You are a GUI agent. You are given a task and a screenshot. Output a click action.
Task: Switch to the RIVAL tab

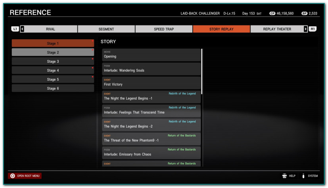coord(51,29)
